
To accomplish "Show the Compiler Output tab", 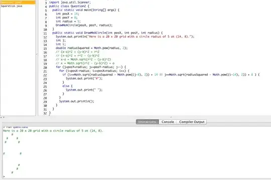I will (192, 122).
